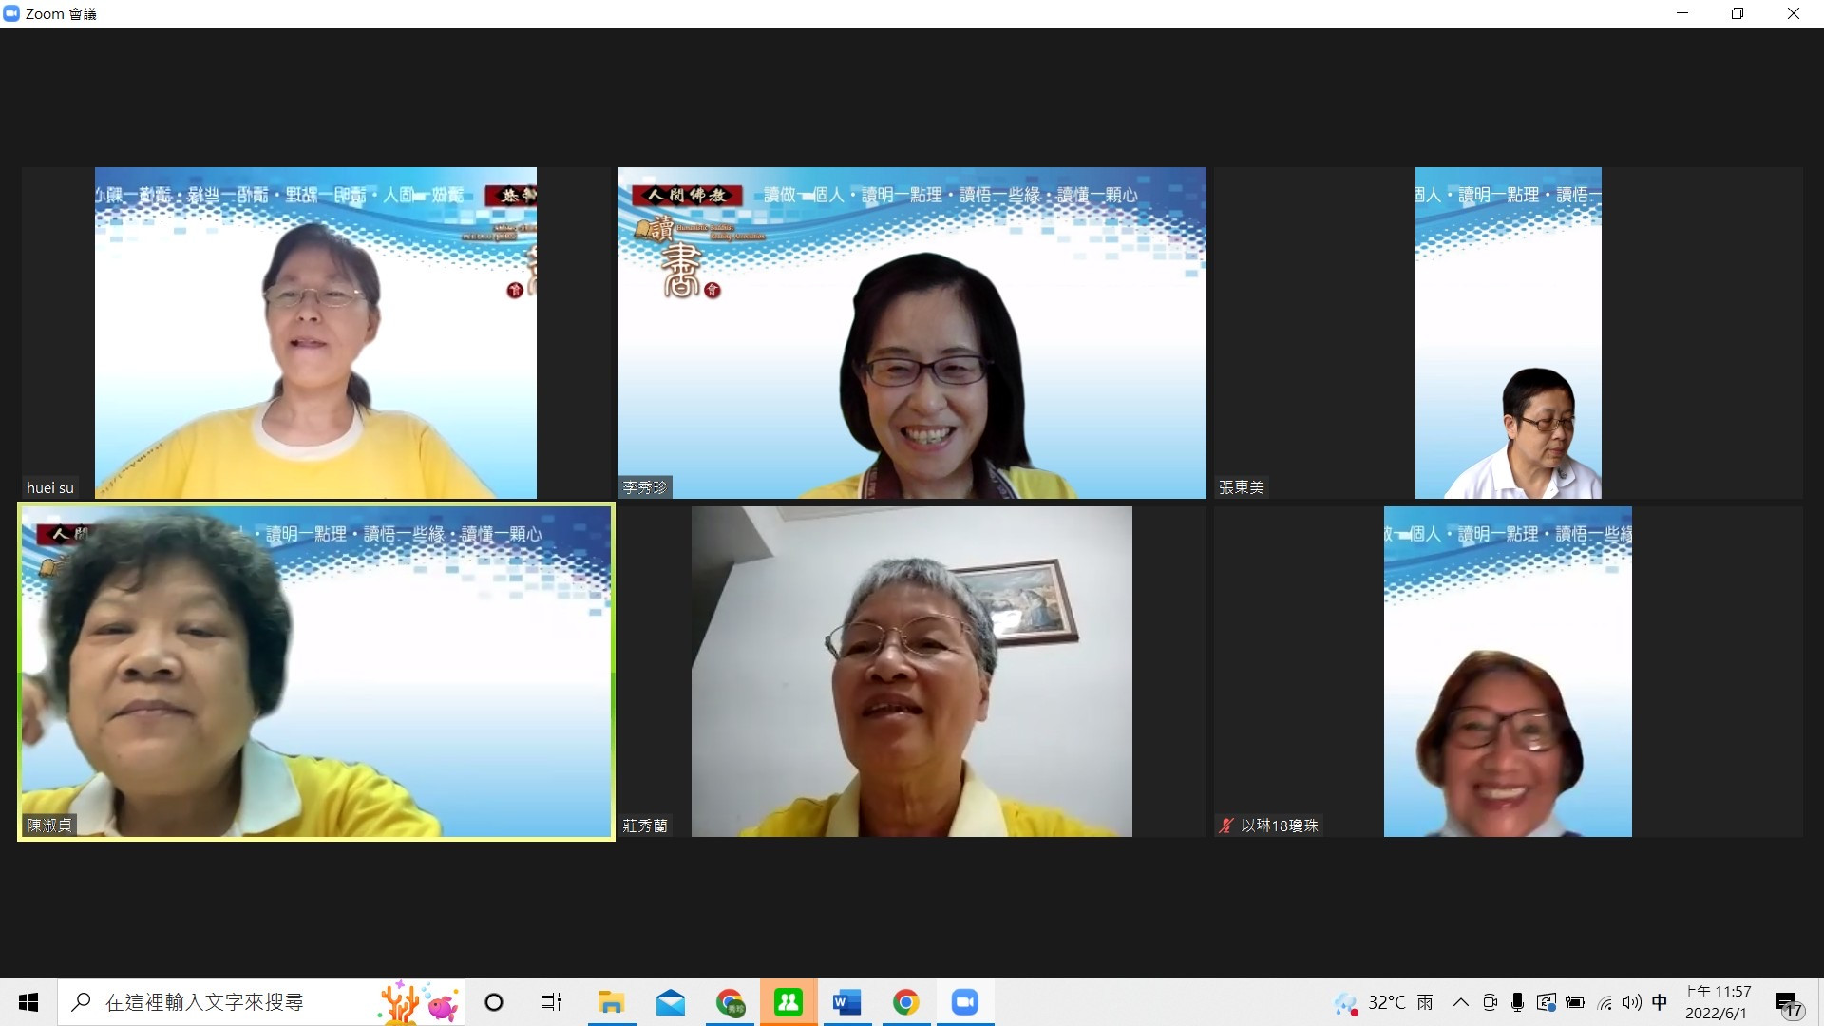Image resolution: width=1824 pixels, height=1026 pixels.
Task: Click the camera tray icon
Action: click(1490, 1002)
